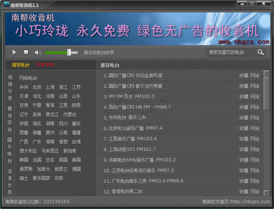
Task: Choose the 黑龙江 region link
Action: tap(52, 114)
